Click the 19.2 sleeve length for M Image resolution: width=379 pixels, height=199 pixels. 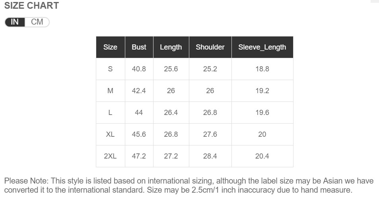pyautogui.click(x=262, y=91)
